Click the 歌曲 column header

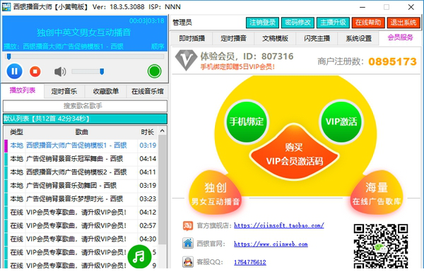81,132
